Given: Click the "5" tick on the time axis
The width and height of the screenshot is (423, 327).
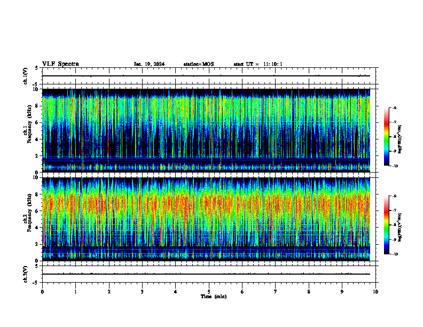Looking at the screenshot, I should click(209, 292).
